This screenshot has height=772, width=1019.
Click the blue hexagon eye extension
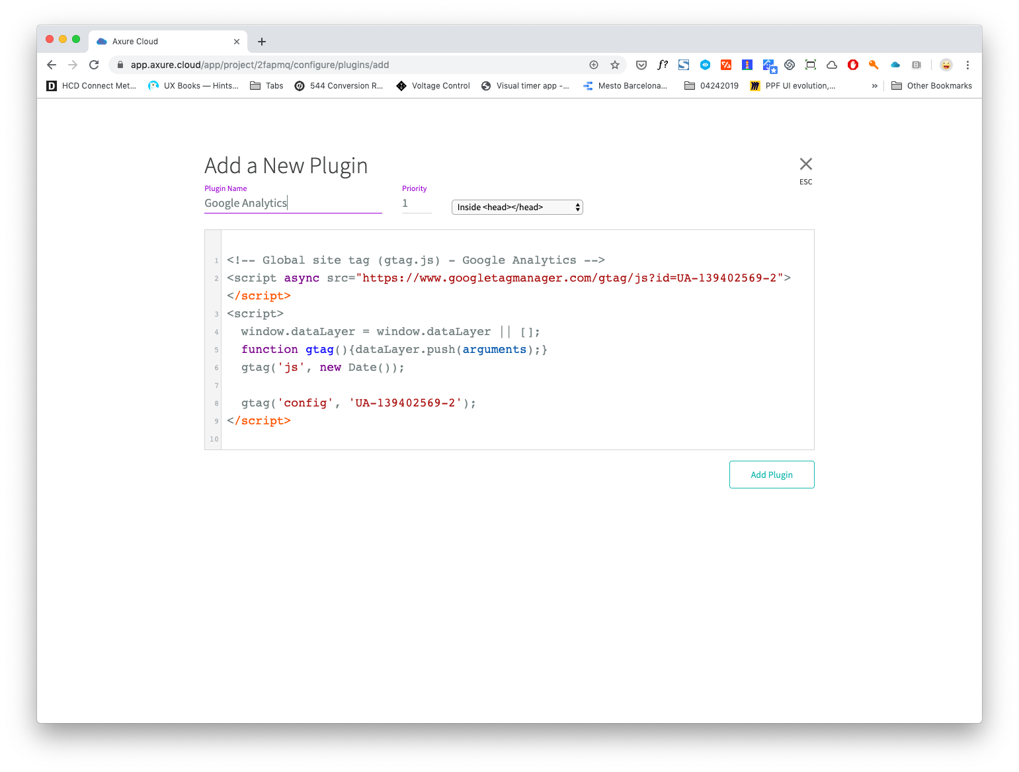[x=705, y=65]
